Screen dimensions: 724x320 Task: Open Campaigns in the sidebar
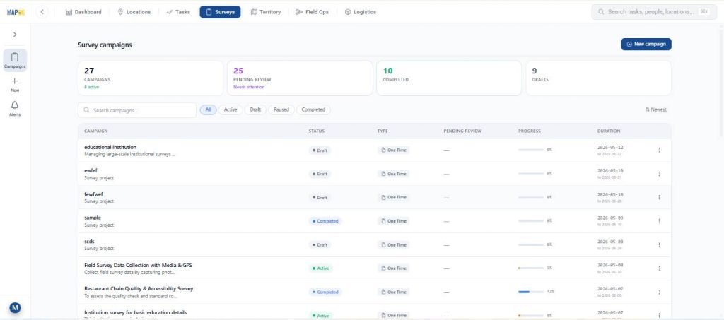(15, 61)
